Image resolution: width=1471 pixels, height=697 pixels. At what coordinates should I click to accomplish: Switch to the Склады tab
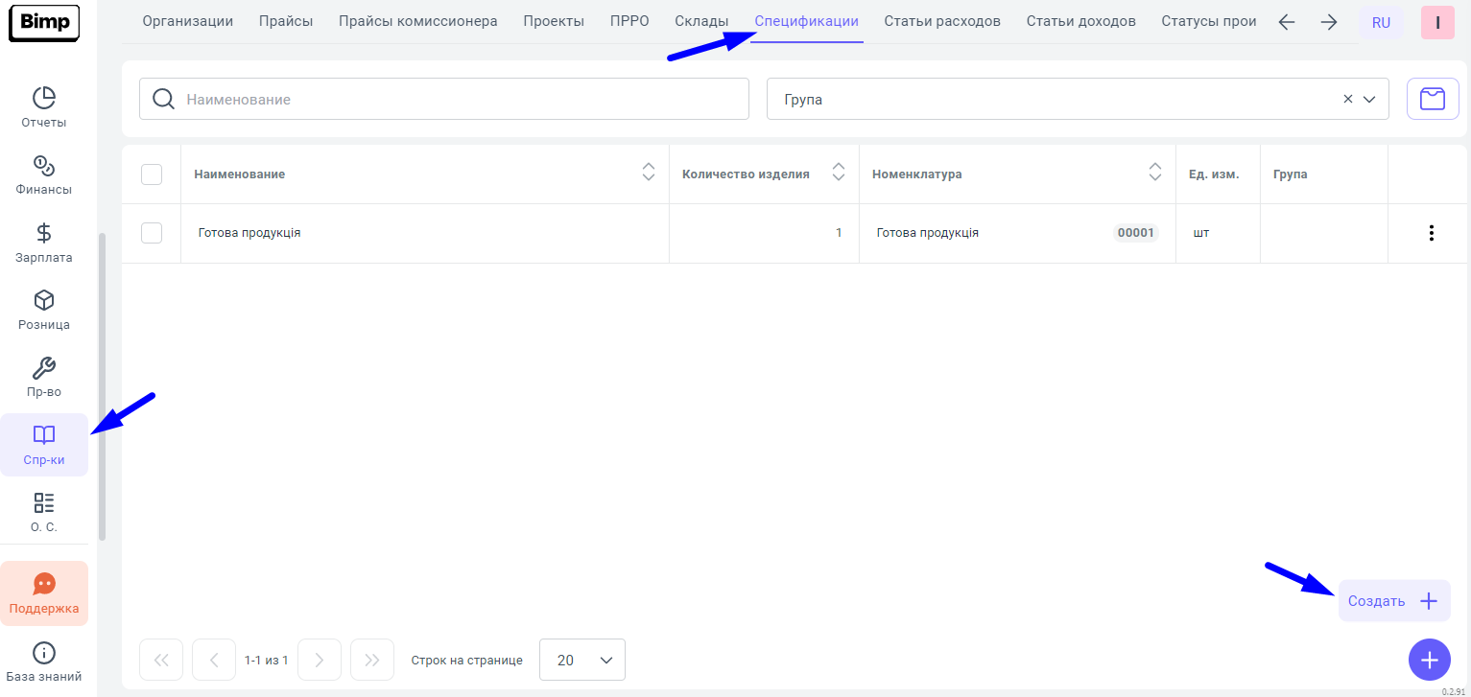(x=701, y=21)
